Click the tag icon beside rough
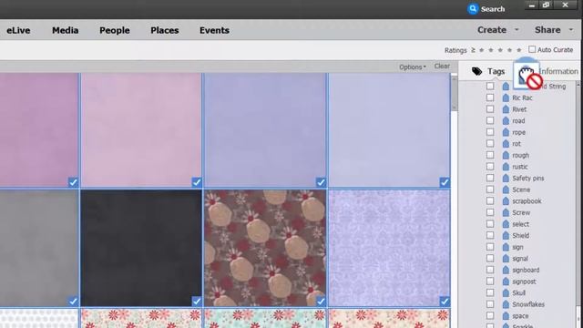The width and height of the screenshot is (583, 328). [x=506, y=155]
